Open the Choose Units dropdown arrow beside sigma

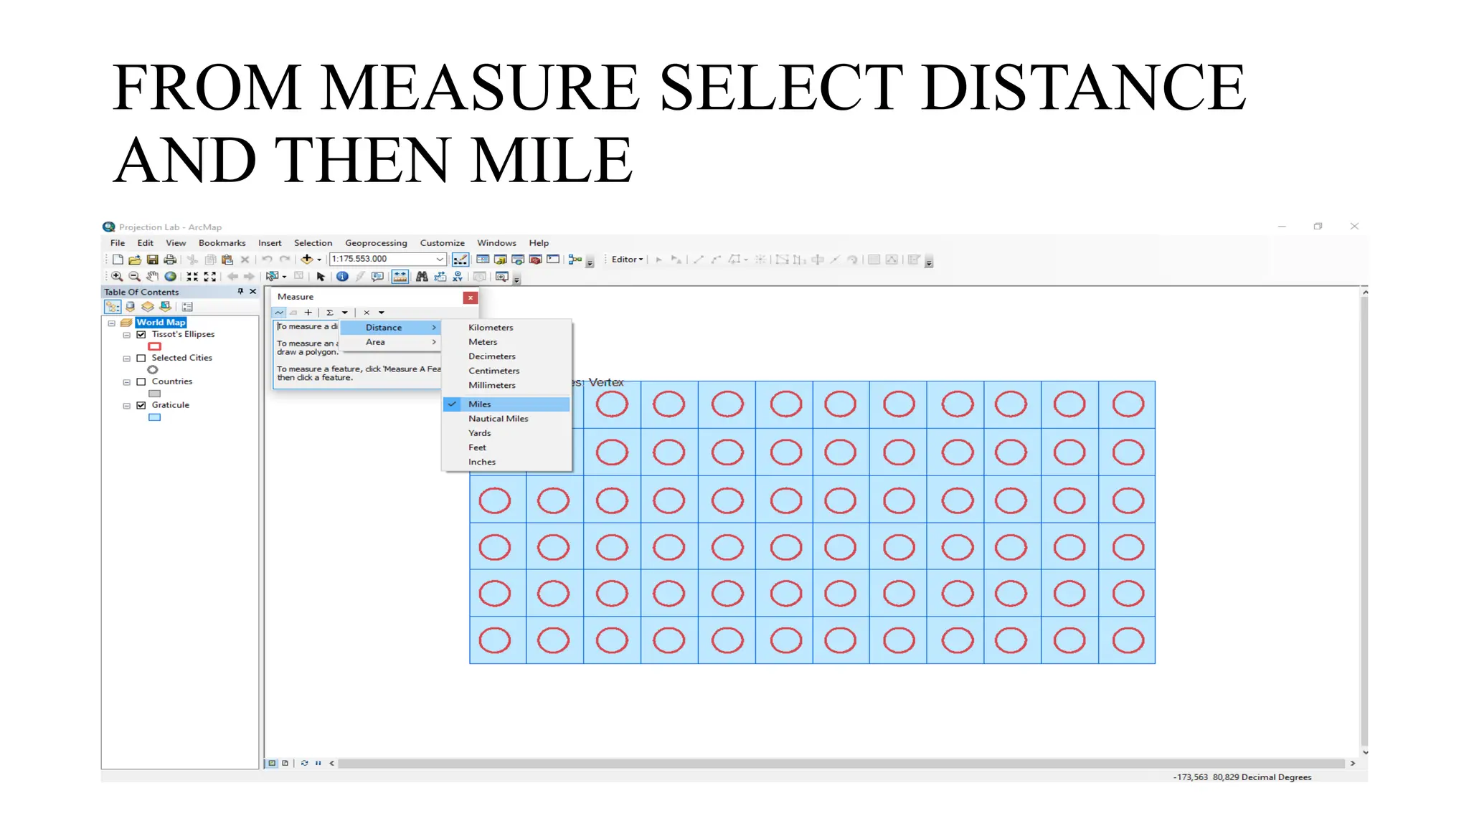point(345,313)
